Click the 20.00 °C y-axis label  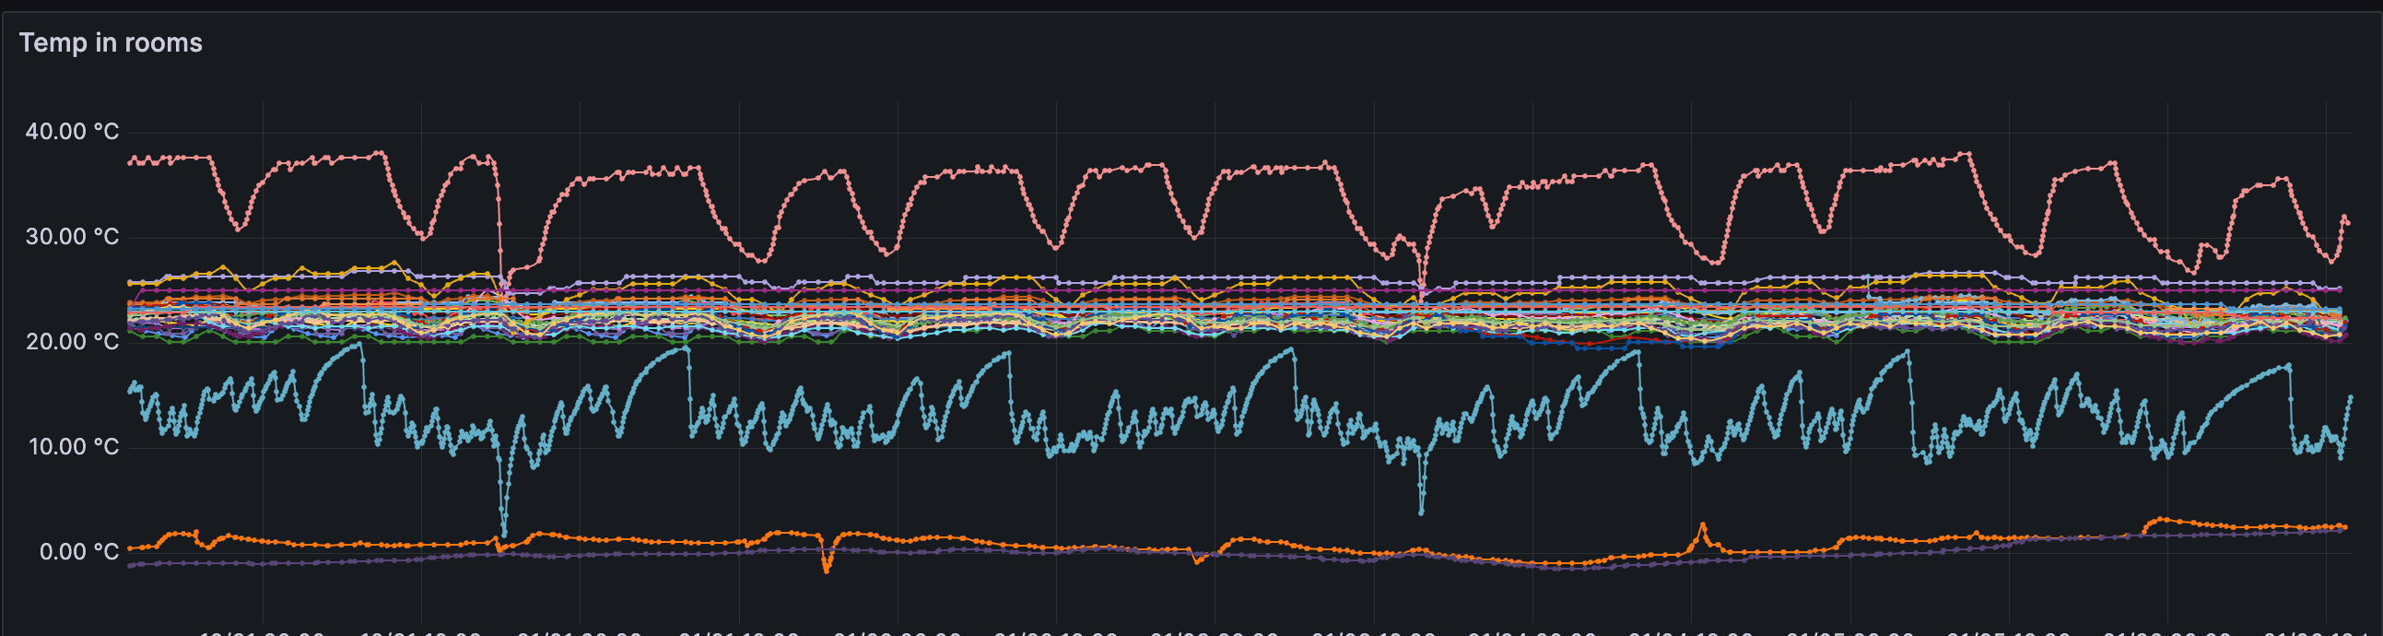coord(72,342)
